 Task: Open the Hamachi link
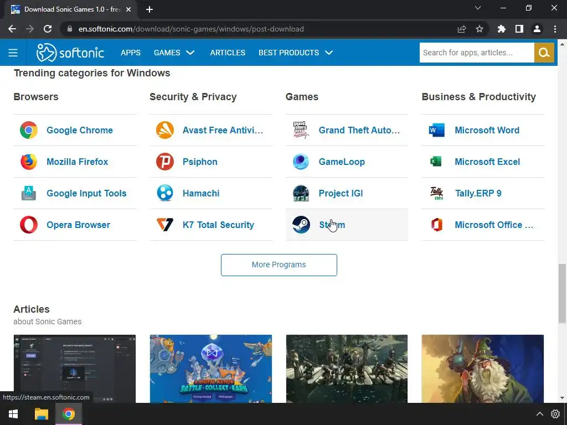click(201, 193)
